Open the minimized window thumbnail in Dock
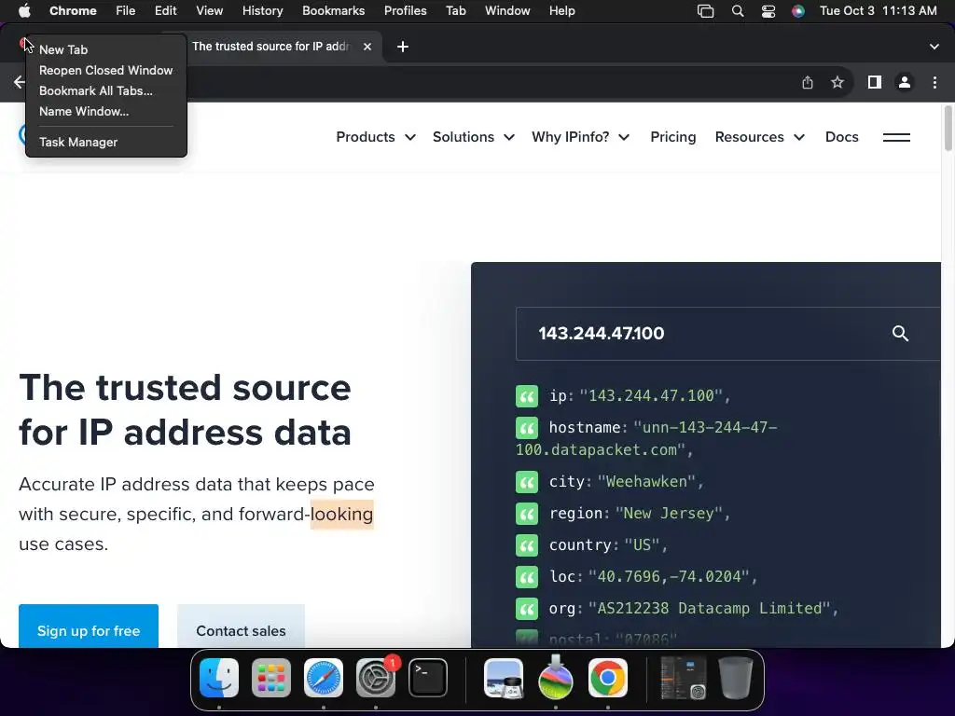The width and height of the screenshot is (955, 716). point(684,678)
